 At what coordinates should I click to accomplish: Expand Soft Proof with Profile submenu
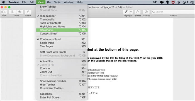click(62, 52)
